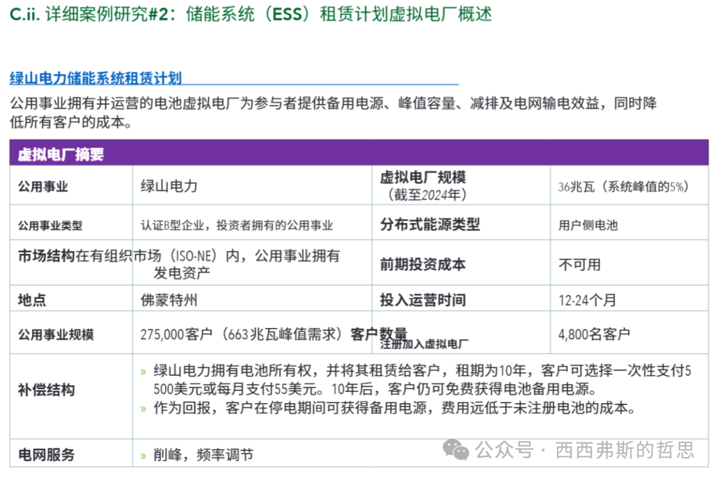Click the 不可用 value cell
This screenshot has width=718, height=479.
(579, 264)
